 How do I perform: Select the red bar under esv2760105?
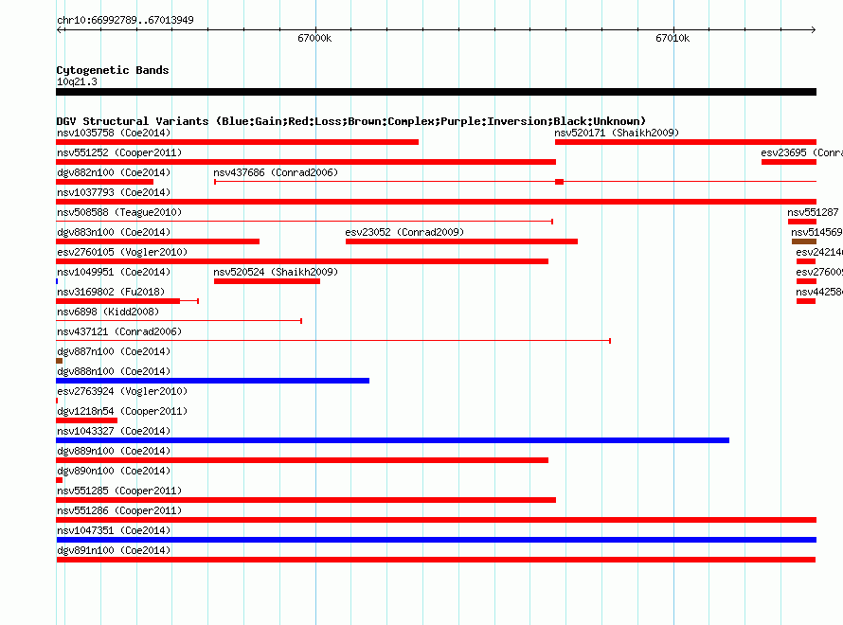click(x=302, y=261)
